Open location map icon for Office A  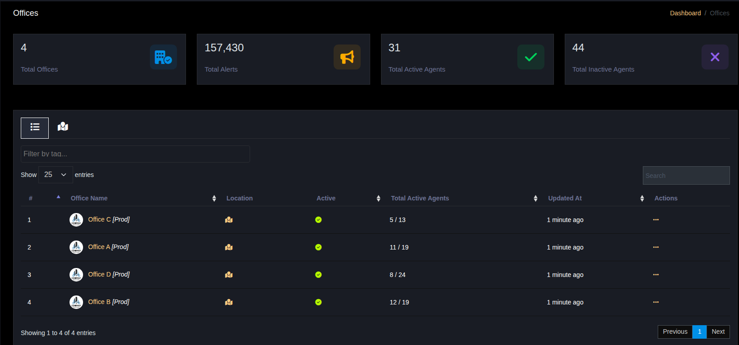coord(229,247)
